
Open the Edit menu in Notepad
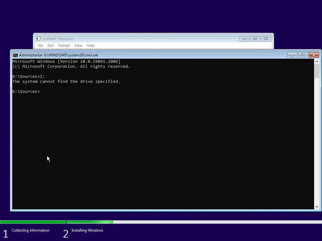(x=51, y=46)
